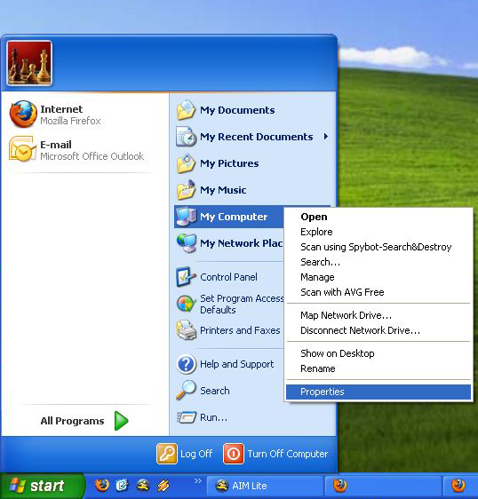Open the My Documents folder icon
478x499 pixels.
tap(186, 110)
